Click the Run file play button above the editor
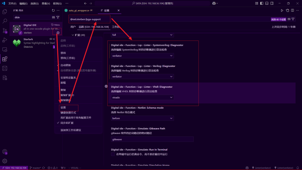The height and width of the screenshot is (170, 302). pos(283,10)
